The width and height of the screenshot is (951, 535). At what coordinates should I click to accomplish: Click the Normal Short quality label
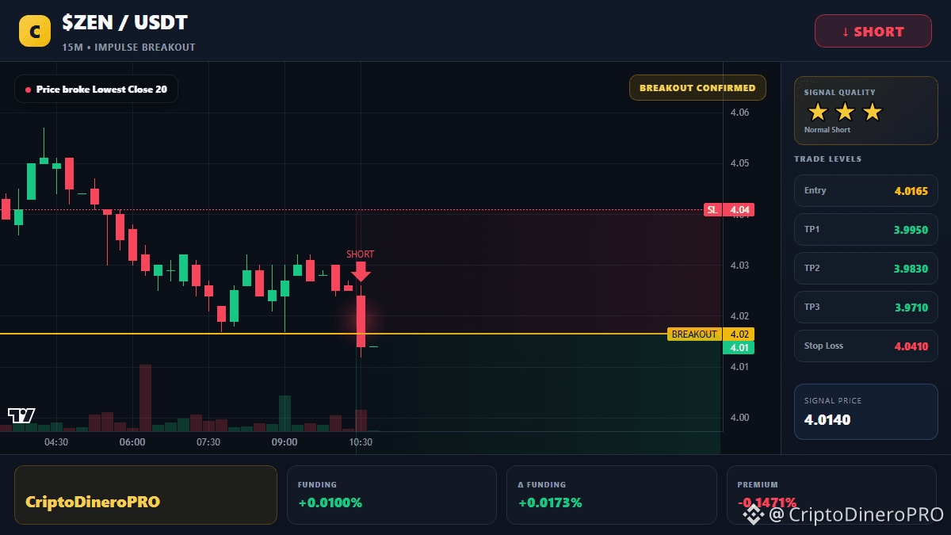(827, 130)
